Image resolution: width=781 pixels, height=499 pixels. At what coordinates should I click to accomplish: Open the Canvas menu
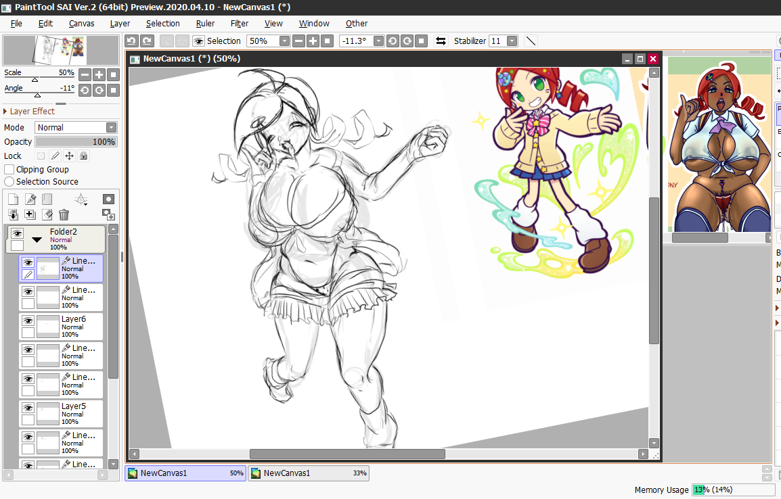pos(81,24)
